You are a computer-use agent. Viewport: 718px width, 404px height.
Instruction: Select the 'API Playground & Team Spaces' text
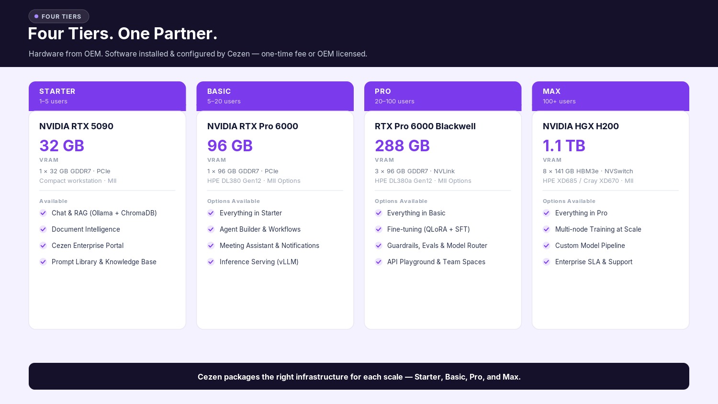click(x=436, y=262)
